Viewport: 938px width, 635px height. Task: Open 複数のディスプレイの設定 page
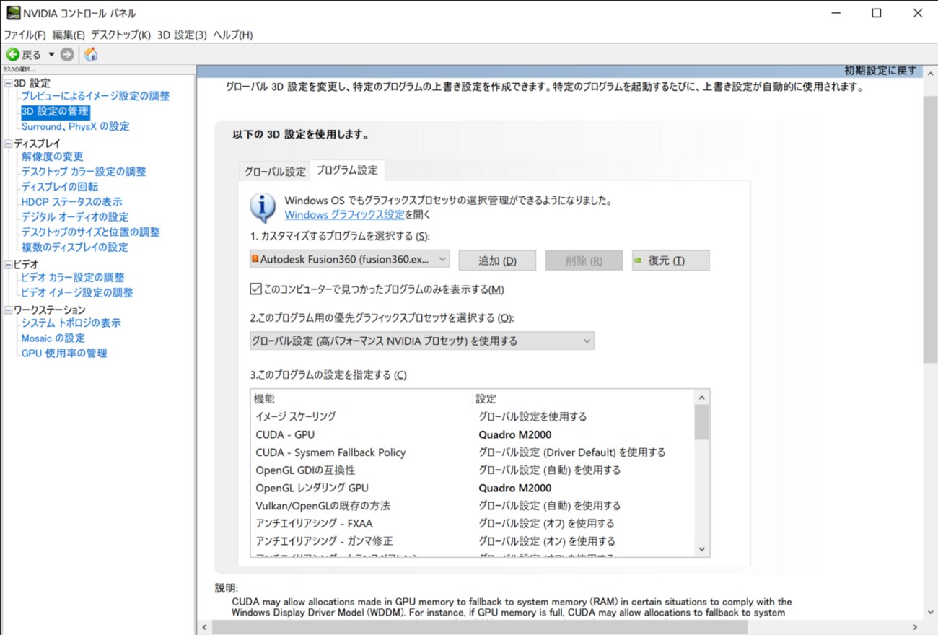click(x=75, y=248)
